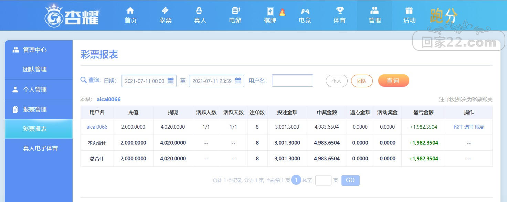Screen dimensions: 507x202
Task: Open the 真人 live dealer icon
Action: [199, 10]
